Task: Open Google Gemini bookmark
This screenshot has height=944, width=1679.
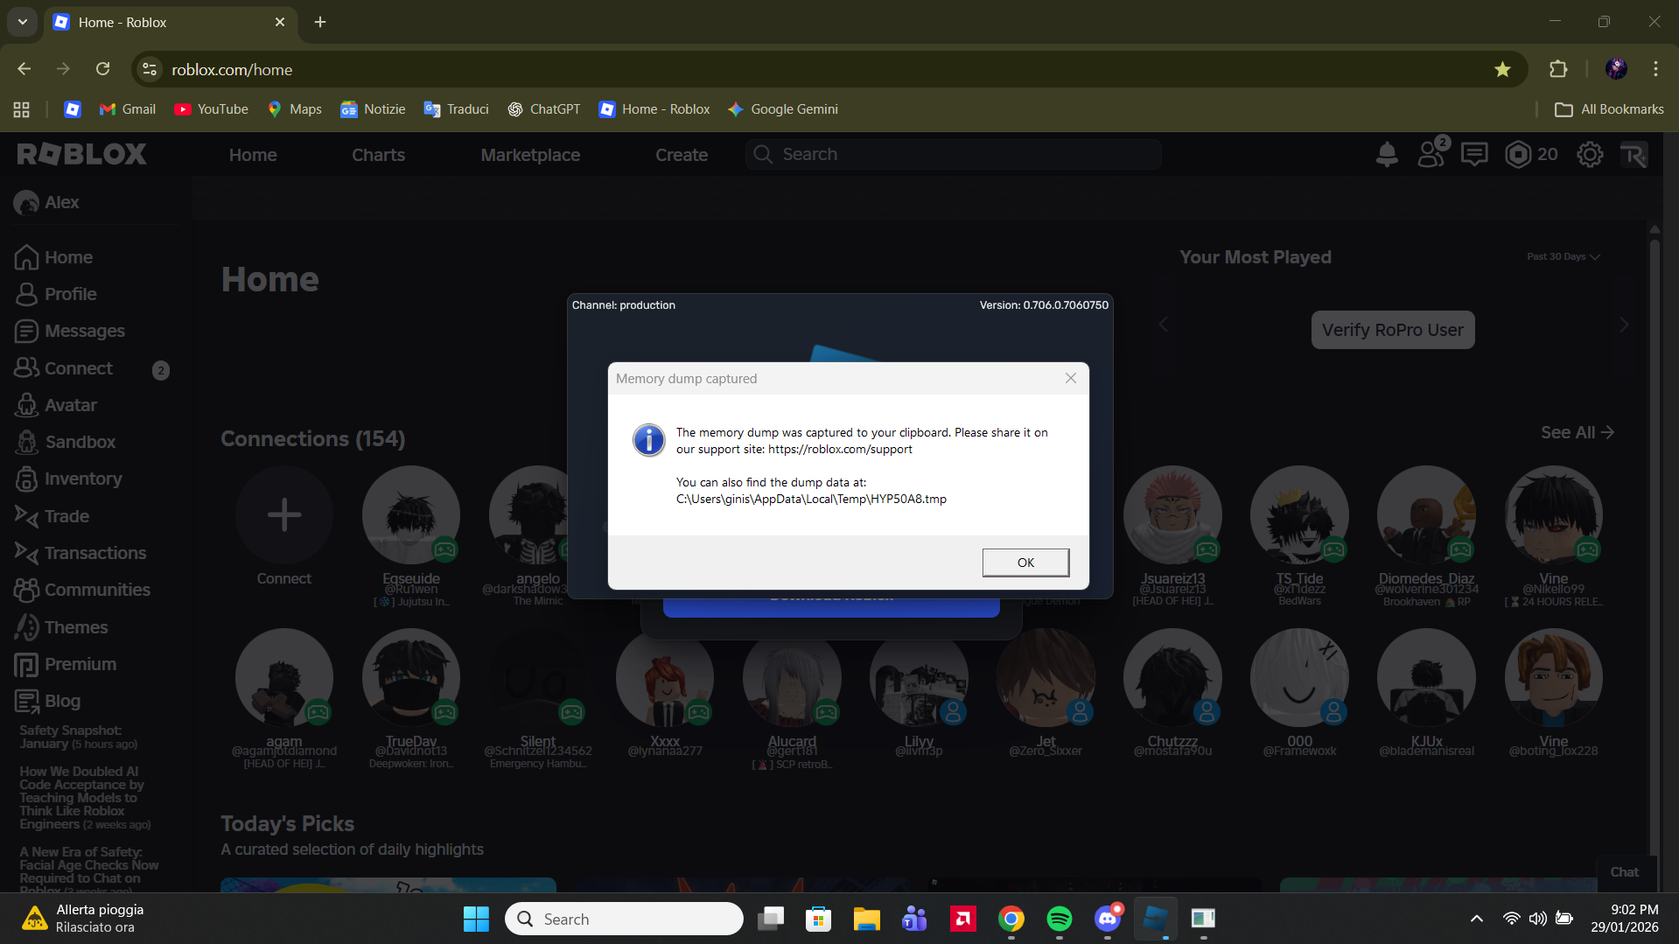Action: [x=783, y=109]
